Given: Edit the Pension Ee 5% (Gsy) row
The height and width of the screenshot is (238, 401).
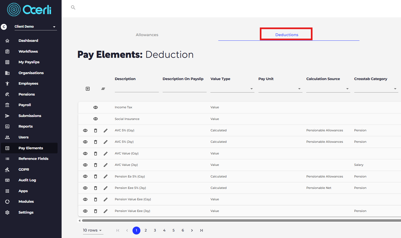Looking at the screenshot, I should pos(106,176).
